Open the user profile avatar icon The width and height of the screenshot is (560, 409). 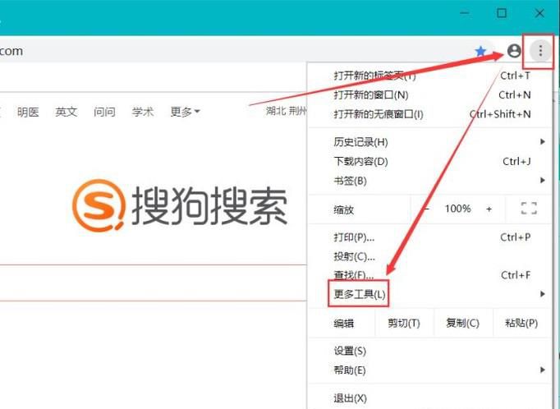(x=514, y=51)
